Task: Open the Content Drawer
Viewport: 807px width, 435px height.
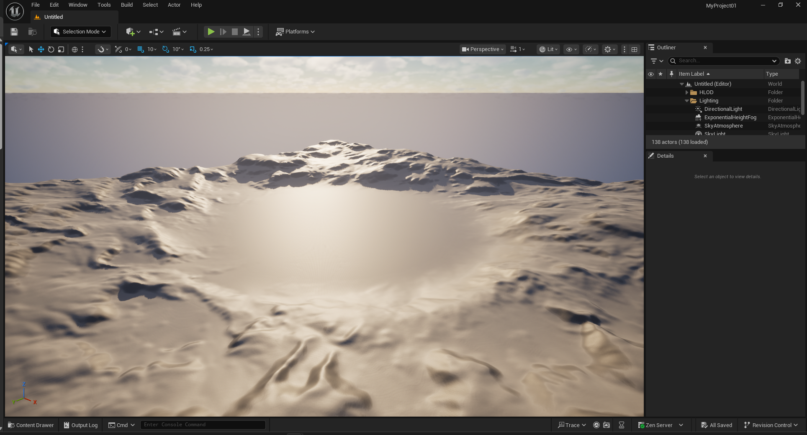Action: pyautogui.click(x=31, y=425)
